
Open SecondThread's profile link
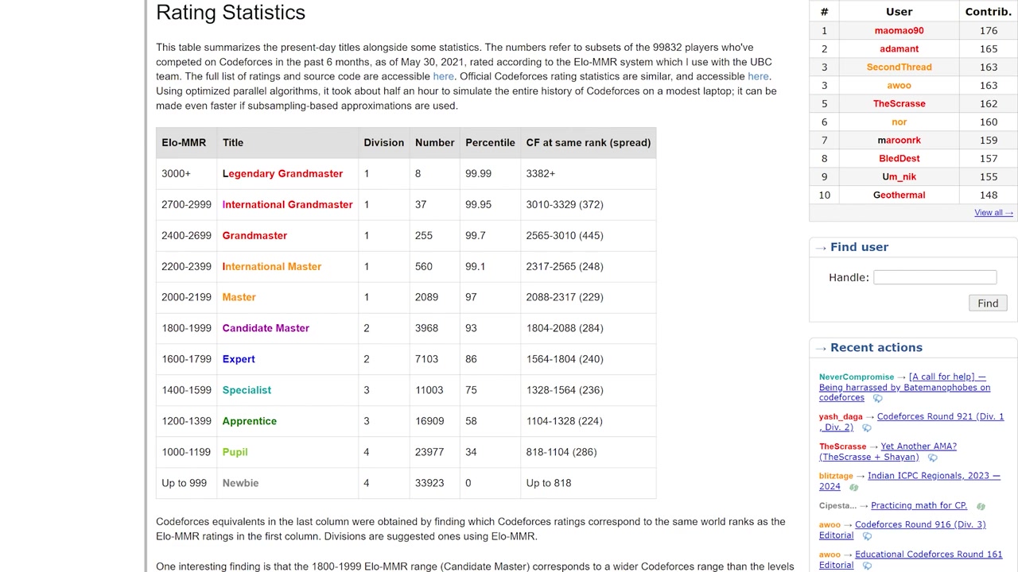coord(899,67)
